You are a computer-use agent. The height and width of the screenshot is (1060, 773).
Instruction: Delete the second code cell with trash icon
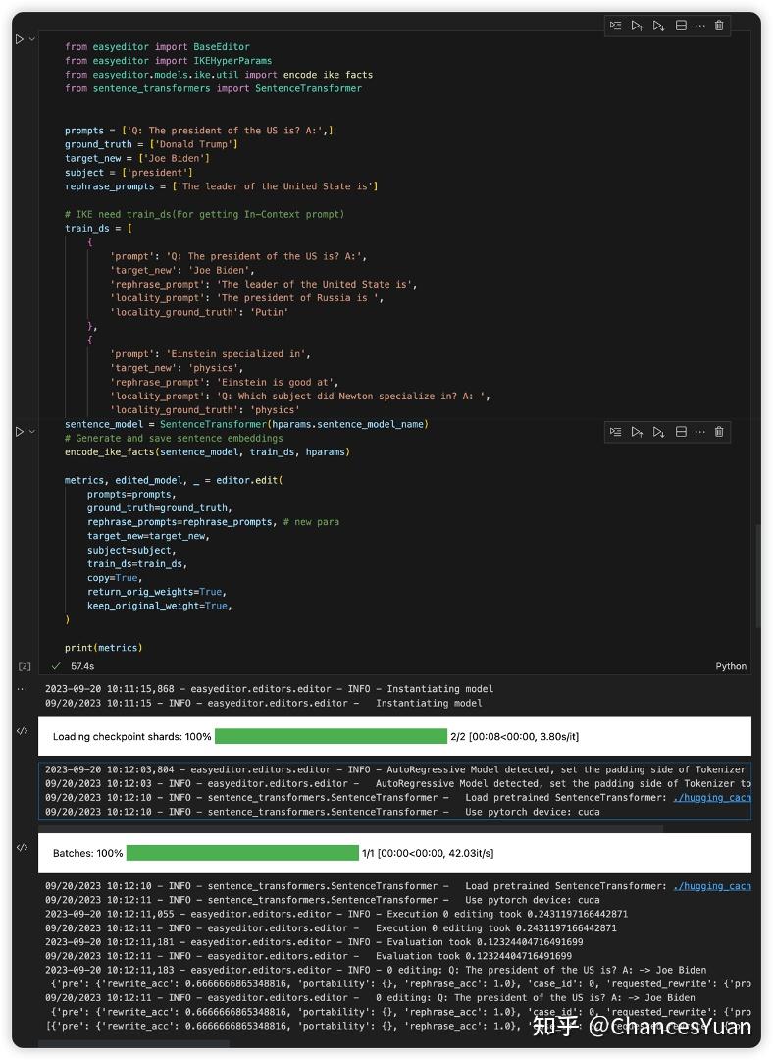pyautogui.click(x=720, y=432)
